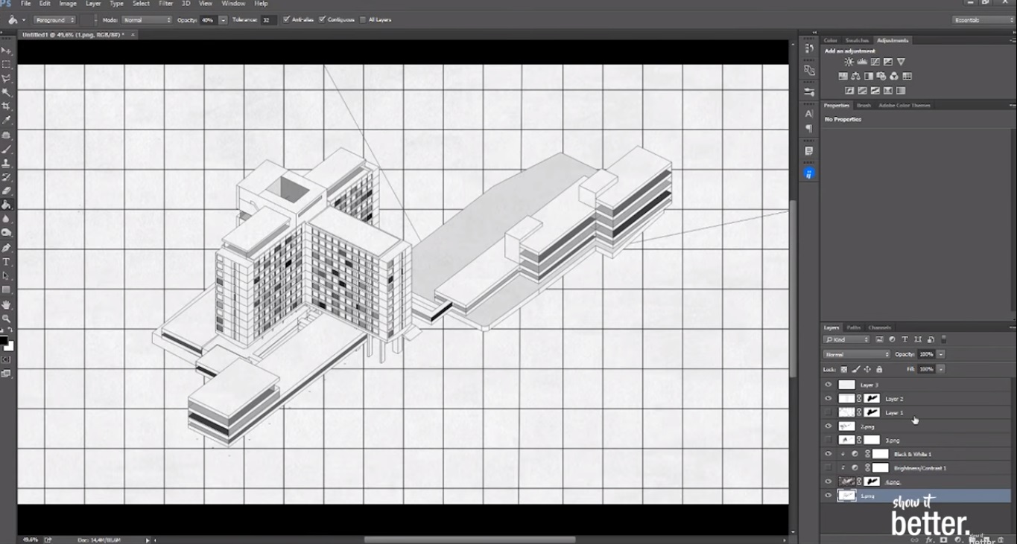Select the Paint Bucket tool
Viewport: 1017px width, 544px height.
[x=7, y=204]
